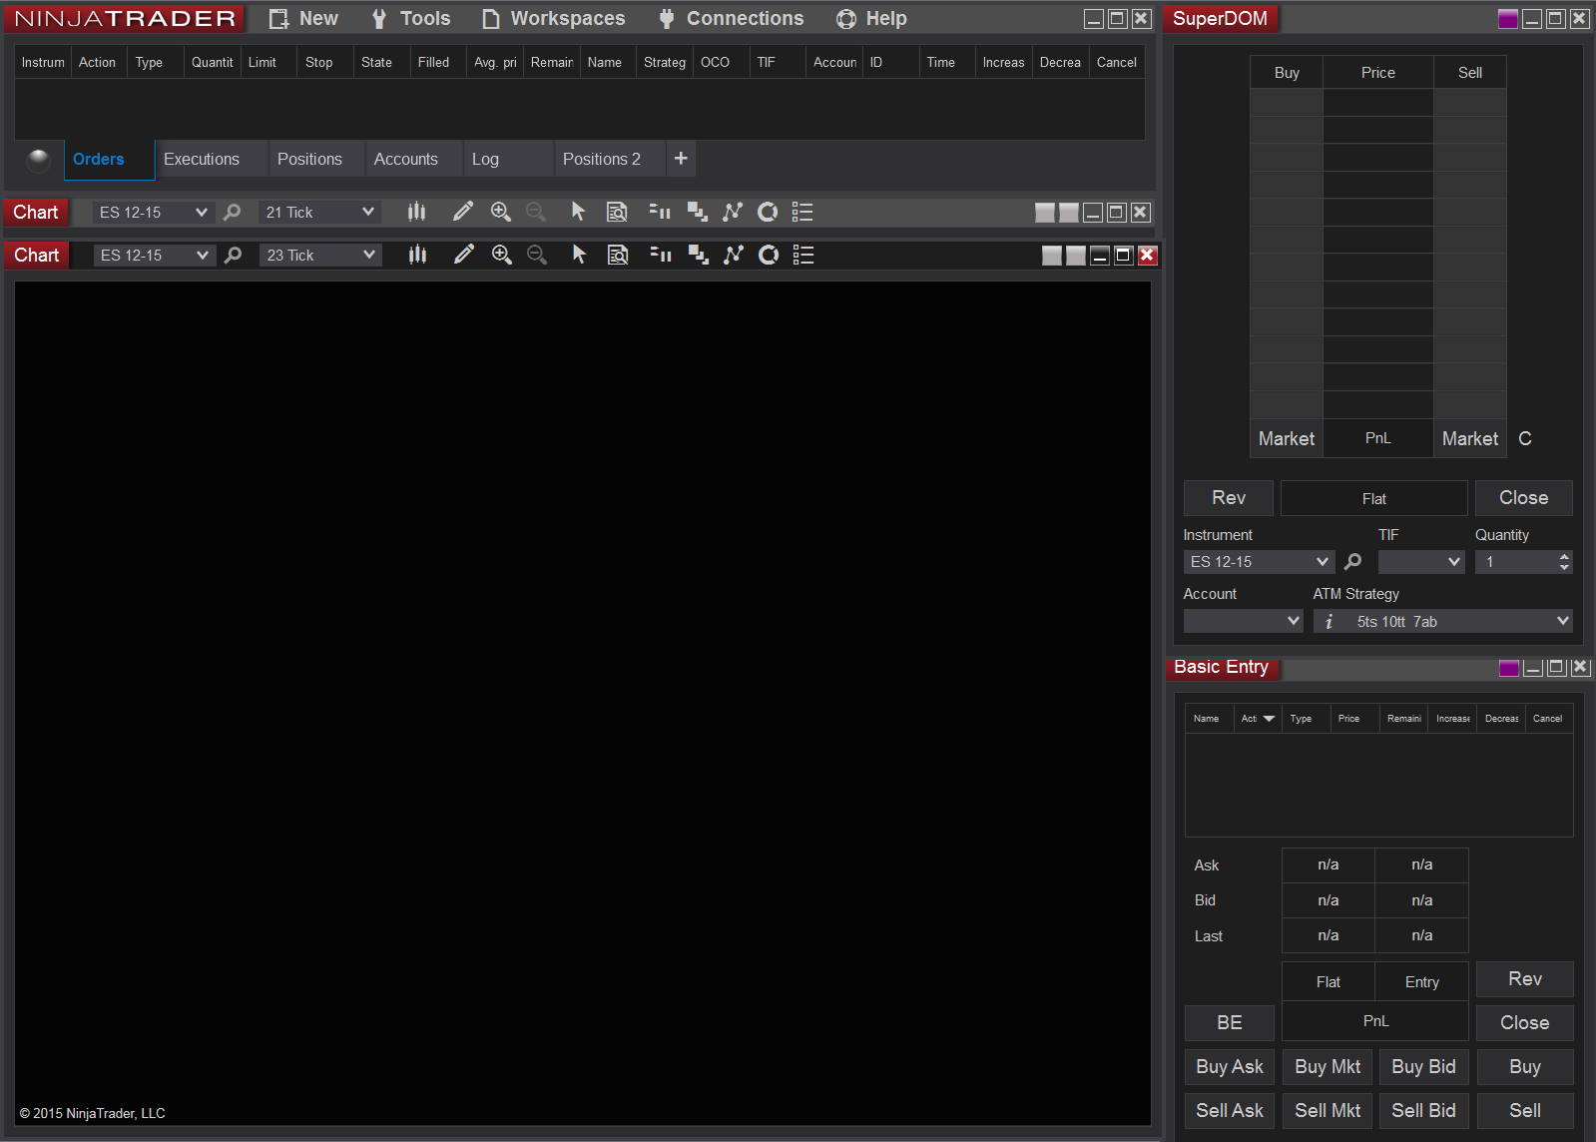Zoom out on the 23 Tick chart
1596x1142 pixels.
[537, 255]
